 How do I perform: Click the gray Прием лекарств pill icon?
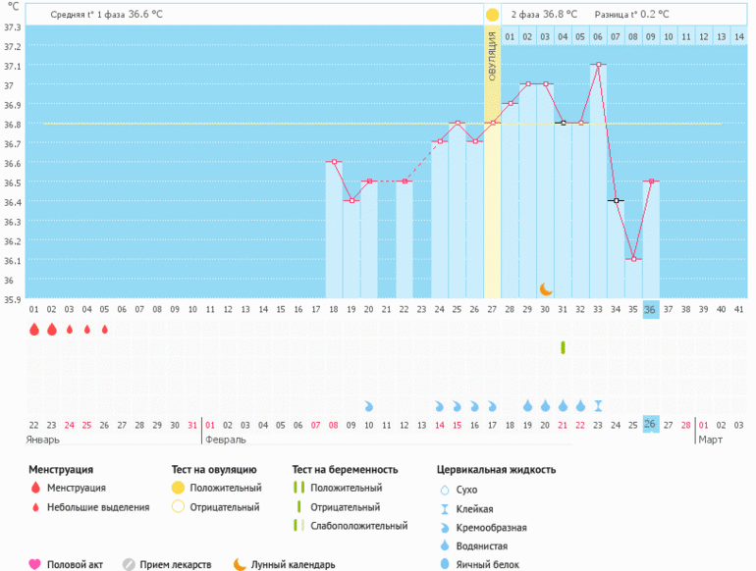[x=129, y=564]
